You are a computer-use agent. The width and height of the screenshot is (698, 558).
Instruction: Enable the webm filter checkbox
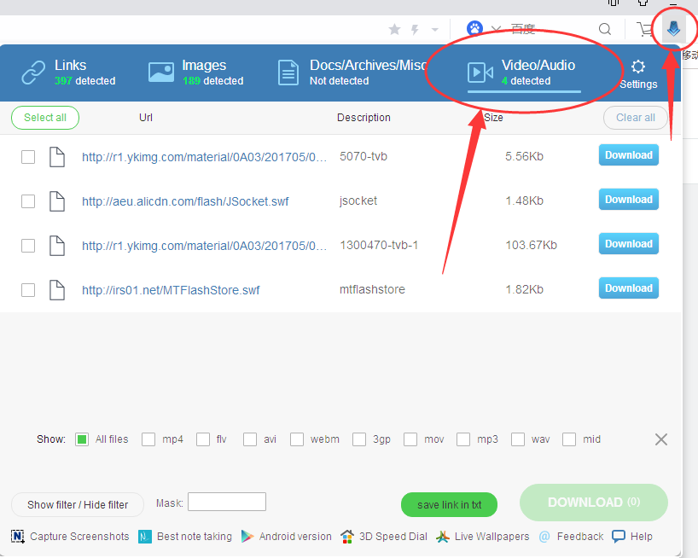(297, 439)
